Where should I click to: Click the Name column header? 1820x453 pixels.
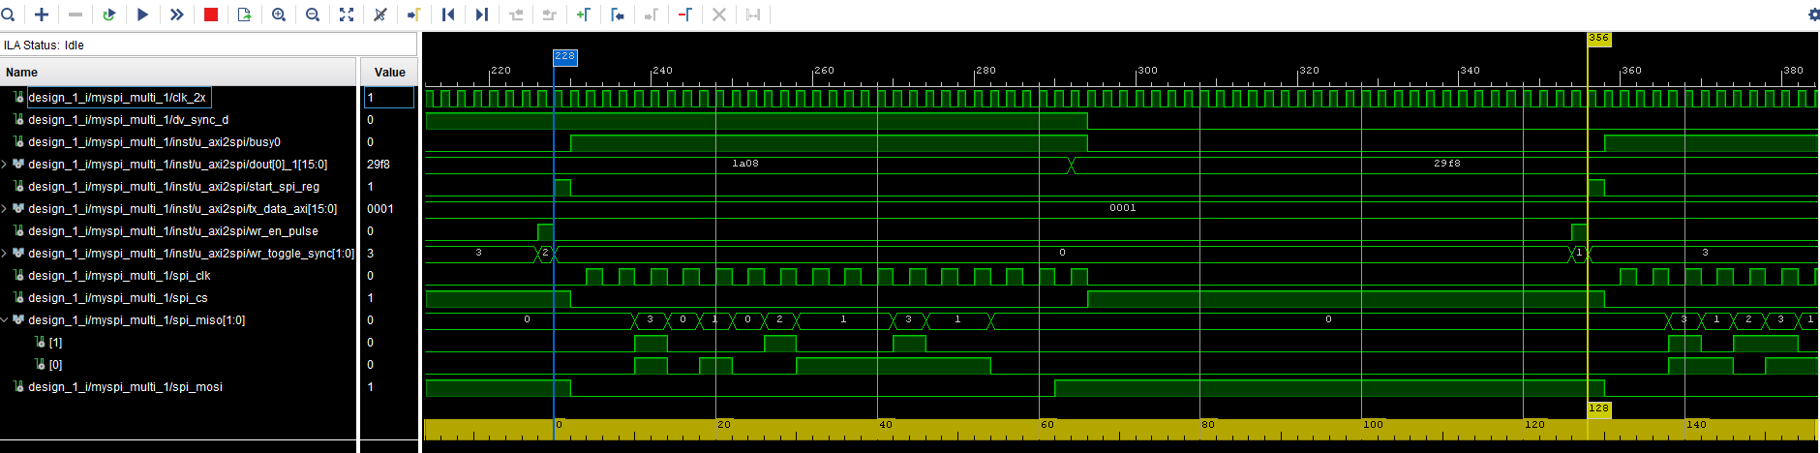click(21, 73)
